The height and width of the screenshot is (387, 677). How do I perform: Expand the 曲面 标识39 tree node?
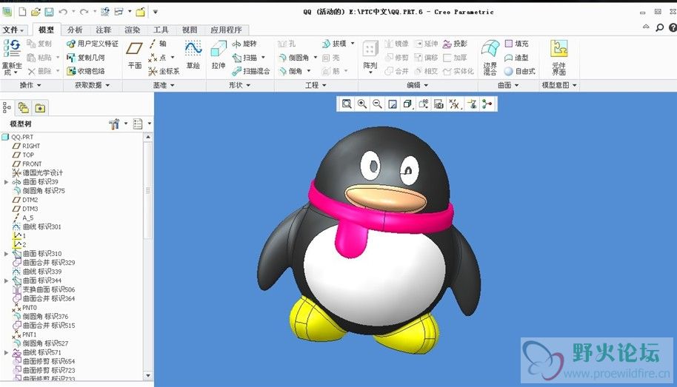coord(6,182)
